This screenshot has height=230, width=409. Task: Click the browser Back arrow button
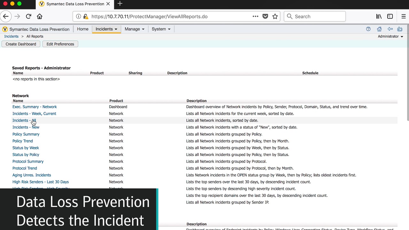pyautogui.click(x=6, y=16)
